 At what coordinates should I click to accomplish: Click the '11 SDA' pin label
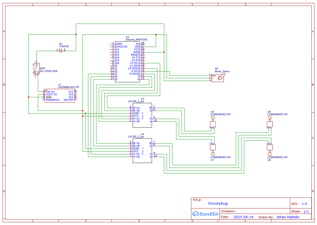(x=134, y=65)
